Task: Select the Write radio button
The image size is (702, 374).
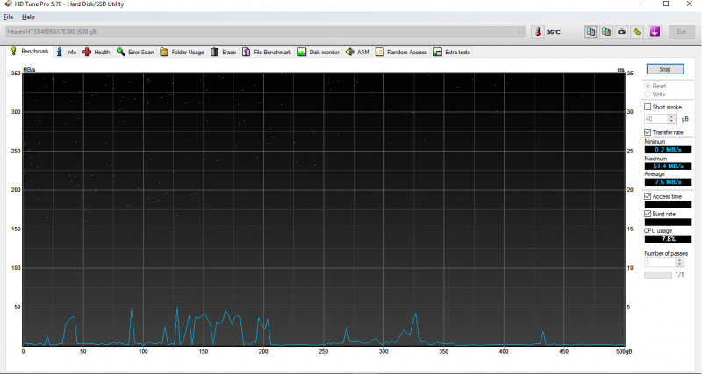Action: point(648,94)
